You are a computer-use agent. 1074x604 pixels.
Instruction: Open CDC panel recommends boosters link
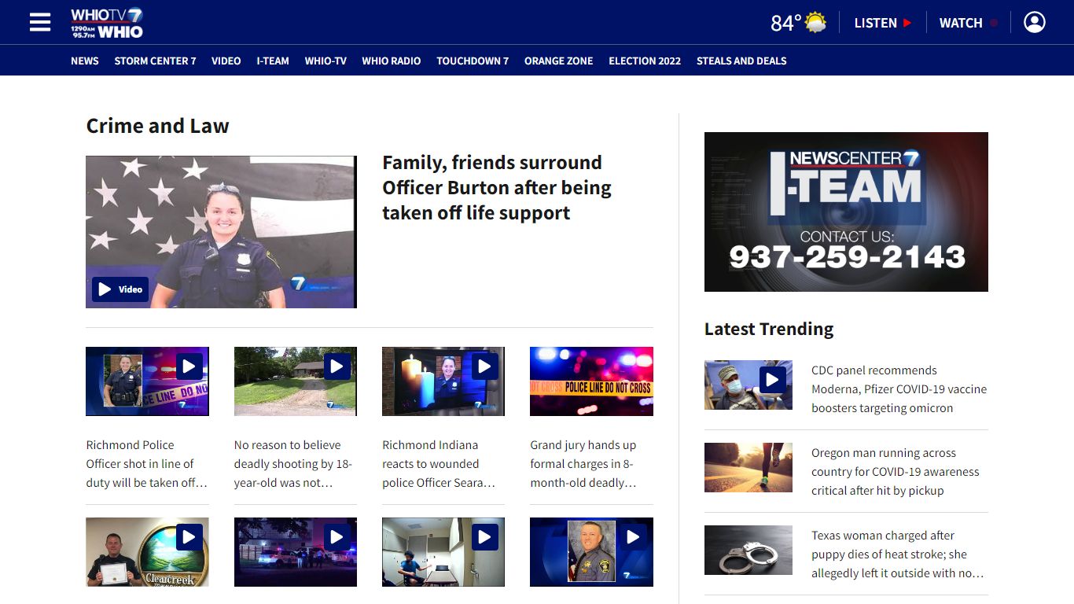899,389
